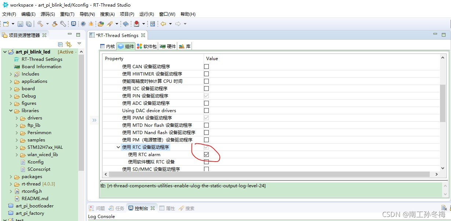The image size is (451, 221).
Task: Enable 使用 I2C 设备驱动程序 checkbox
Action: (206, 89)
